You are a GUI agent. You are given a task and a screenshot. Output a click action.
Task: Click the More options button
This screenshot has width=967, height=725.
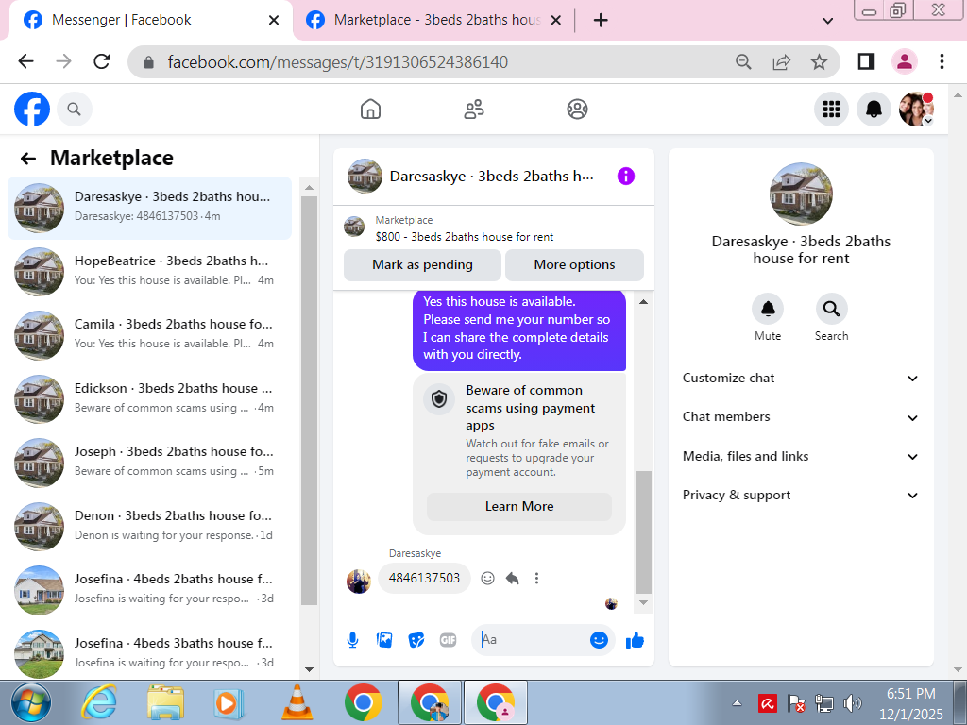575,265
